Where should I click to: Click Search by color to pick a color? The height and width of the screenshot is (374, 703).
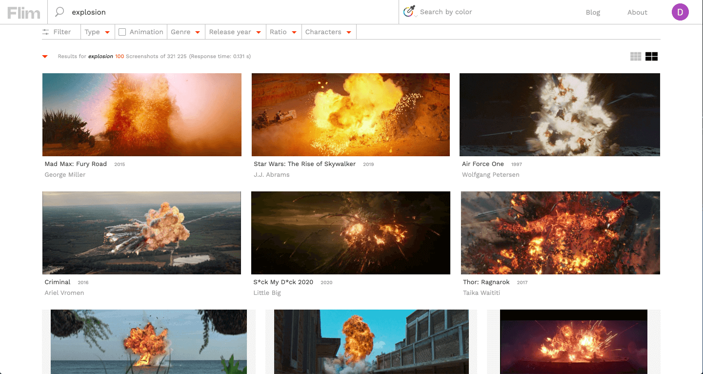click(x=446, y=12)
